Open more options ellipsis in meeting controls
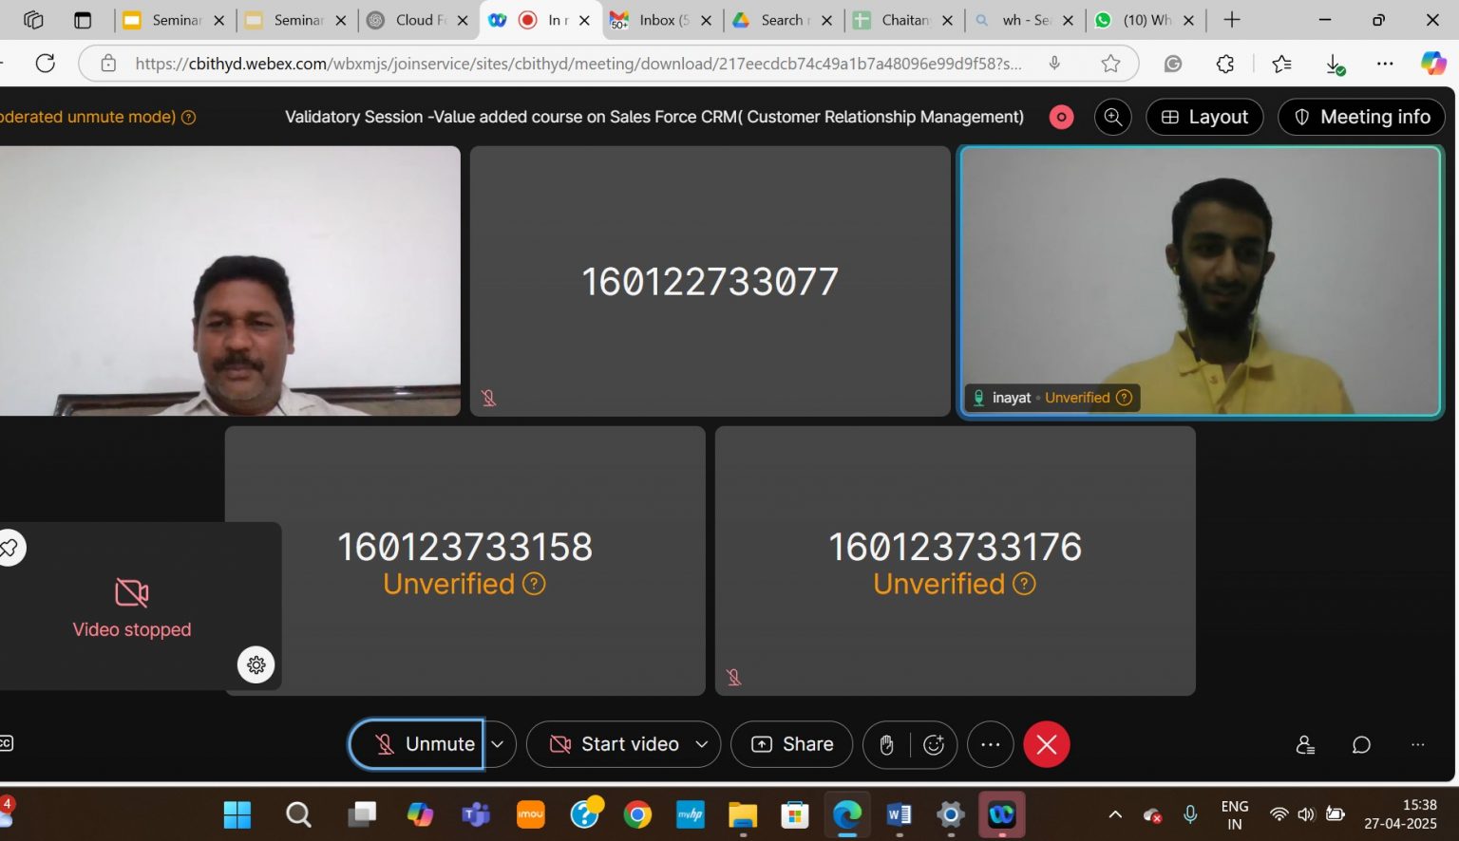 (x=990, y=745)
